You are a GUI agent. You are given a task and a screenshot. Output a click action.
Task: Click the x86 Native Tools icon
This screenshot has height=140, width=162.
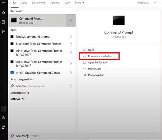(12, 62)
